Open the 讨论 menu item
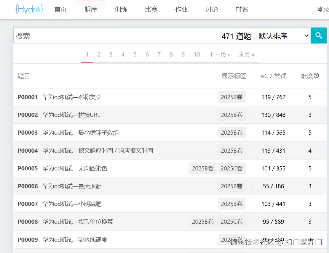This screenshot has width=329, height=253. pyautogui.click(x=211, y=9)
